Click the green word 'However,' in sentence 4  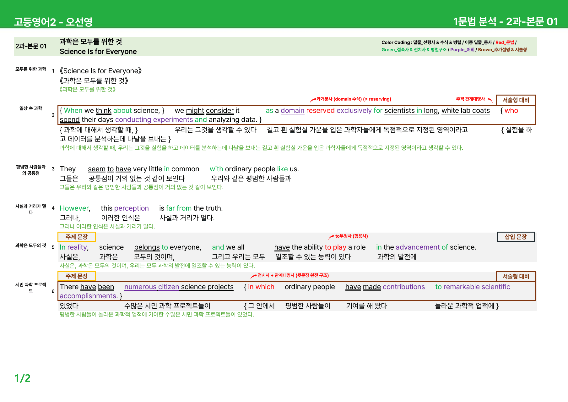(75, 208)
